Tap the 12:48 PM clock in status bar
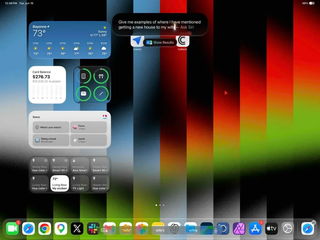Image resolution: width=320 pixels, height=240 pixels. (x=11, y=3)
